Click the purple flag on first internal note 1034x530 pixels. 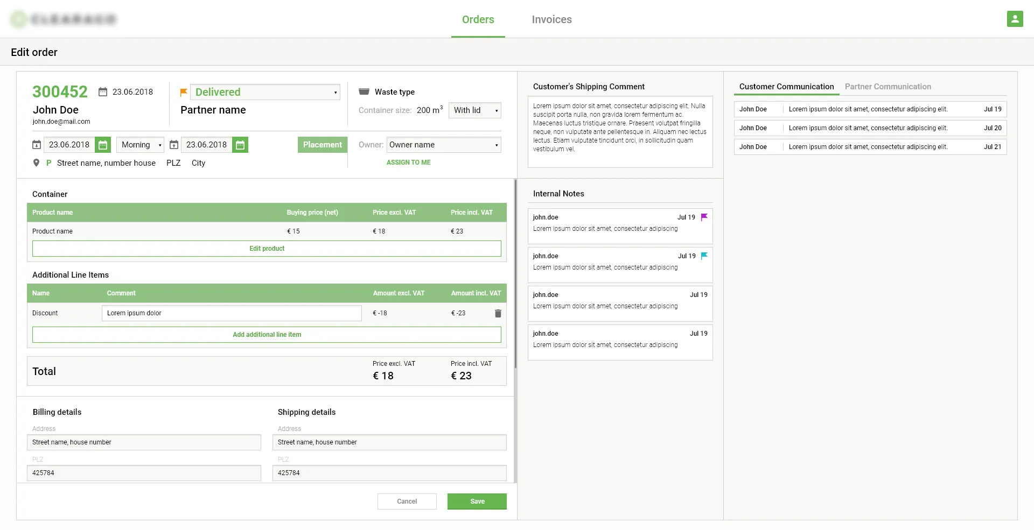(x=704, y=217)
